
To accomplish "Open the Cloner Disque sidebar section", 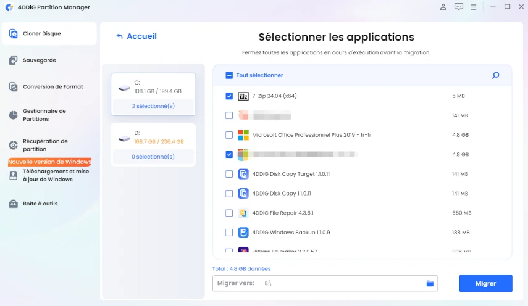I will tap(49, 34).
